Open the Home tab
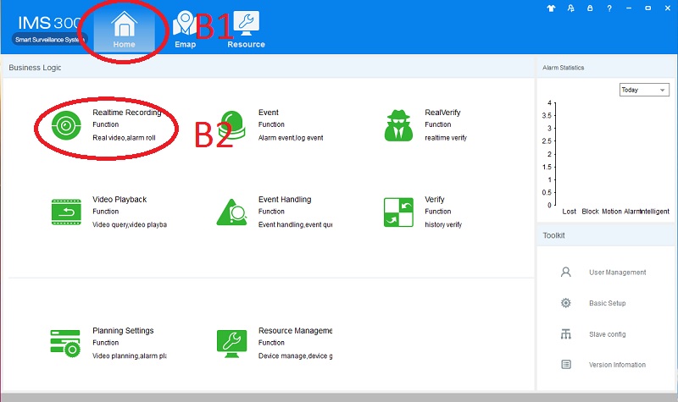This screenshot has height=402, width=678. [x=124, y=30]
